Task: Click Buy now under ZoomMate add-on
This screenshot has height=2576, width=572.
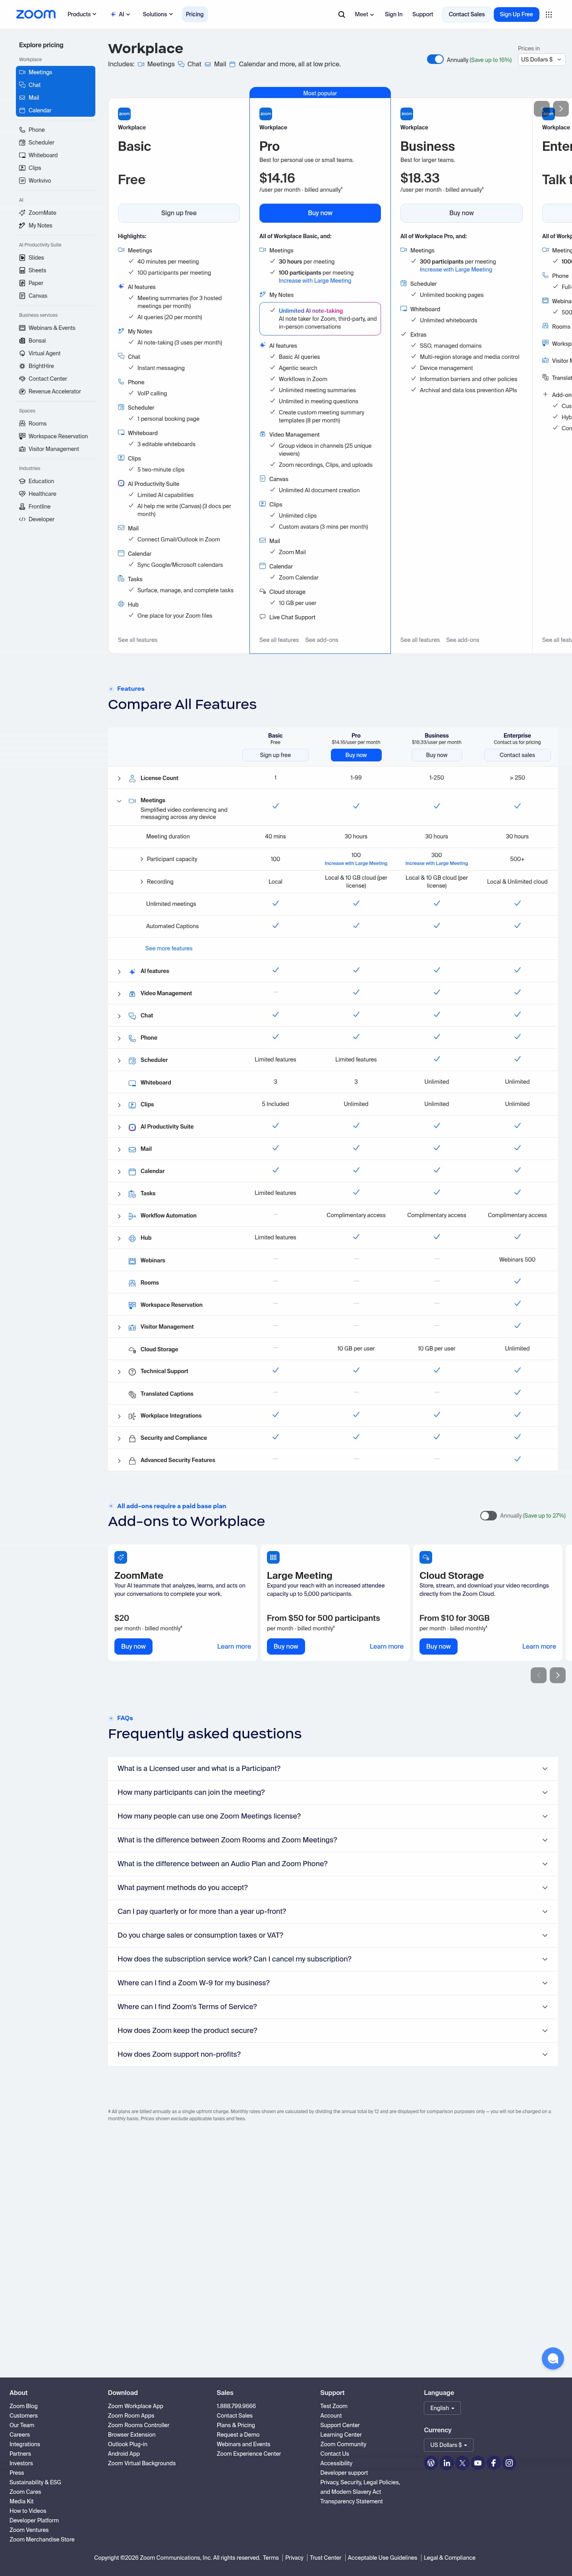Action: (133, 1646)
